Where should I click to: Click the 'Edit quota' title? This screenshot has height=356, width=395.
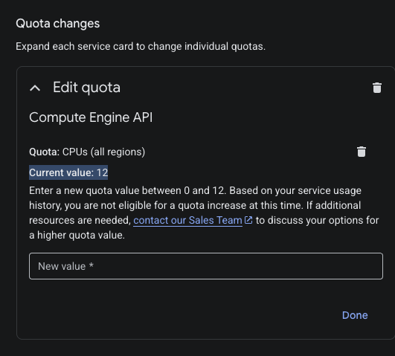(86, 88)
